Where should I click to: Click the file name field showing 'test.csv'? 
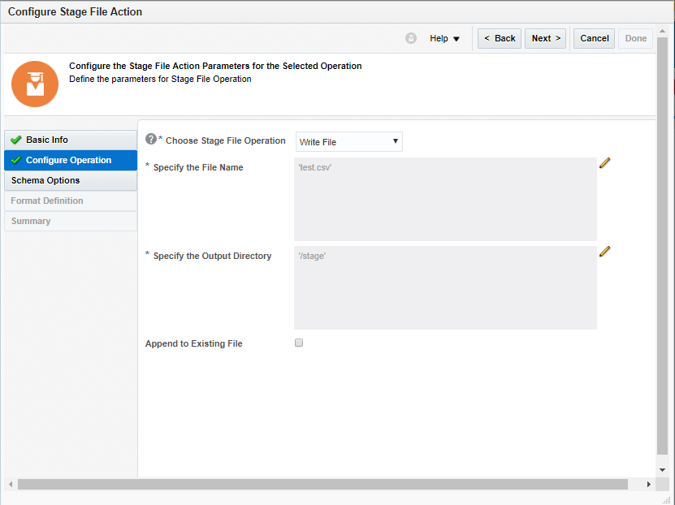445,199
